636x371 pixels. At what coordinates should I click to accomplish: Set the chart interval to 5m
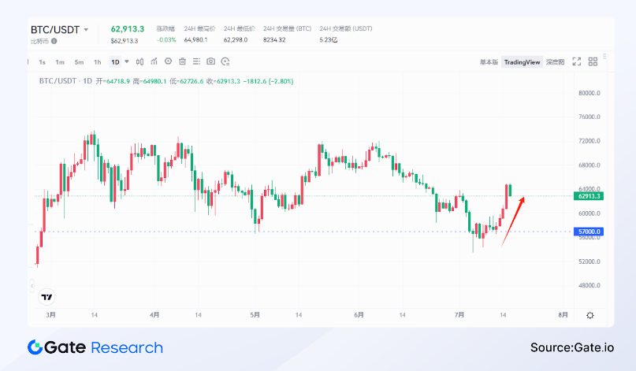(79, 61)
